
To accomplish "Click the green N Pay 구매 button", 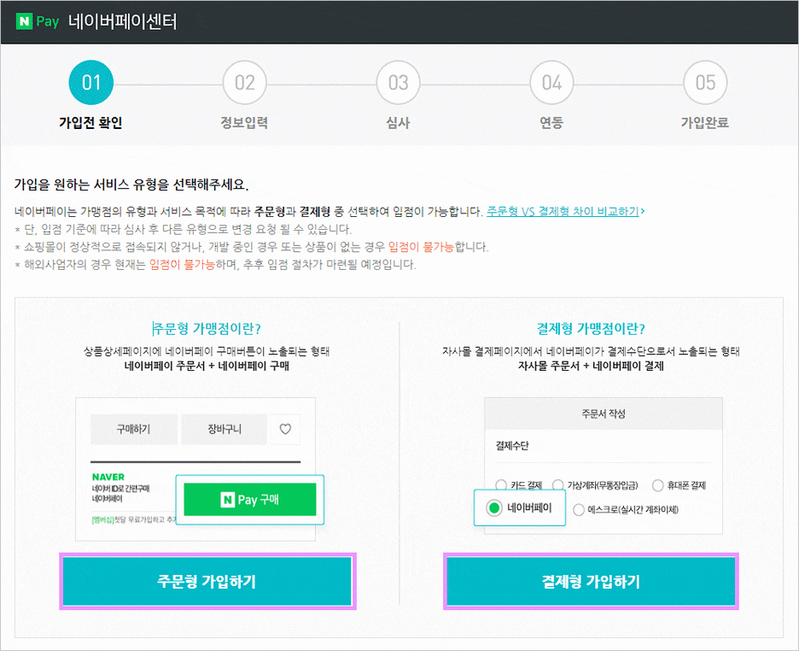I will (249, 500).
